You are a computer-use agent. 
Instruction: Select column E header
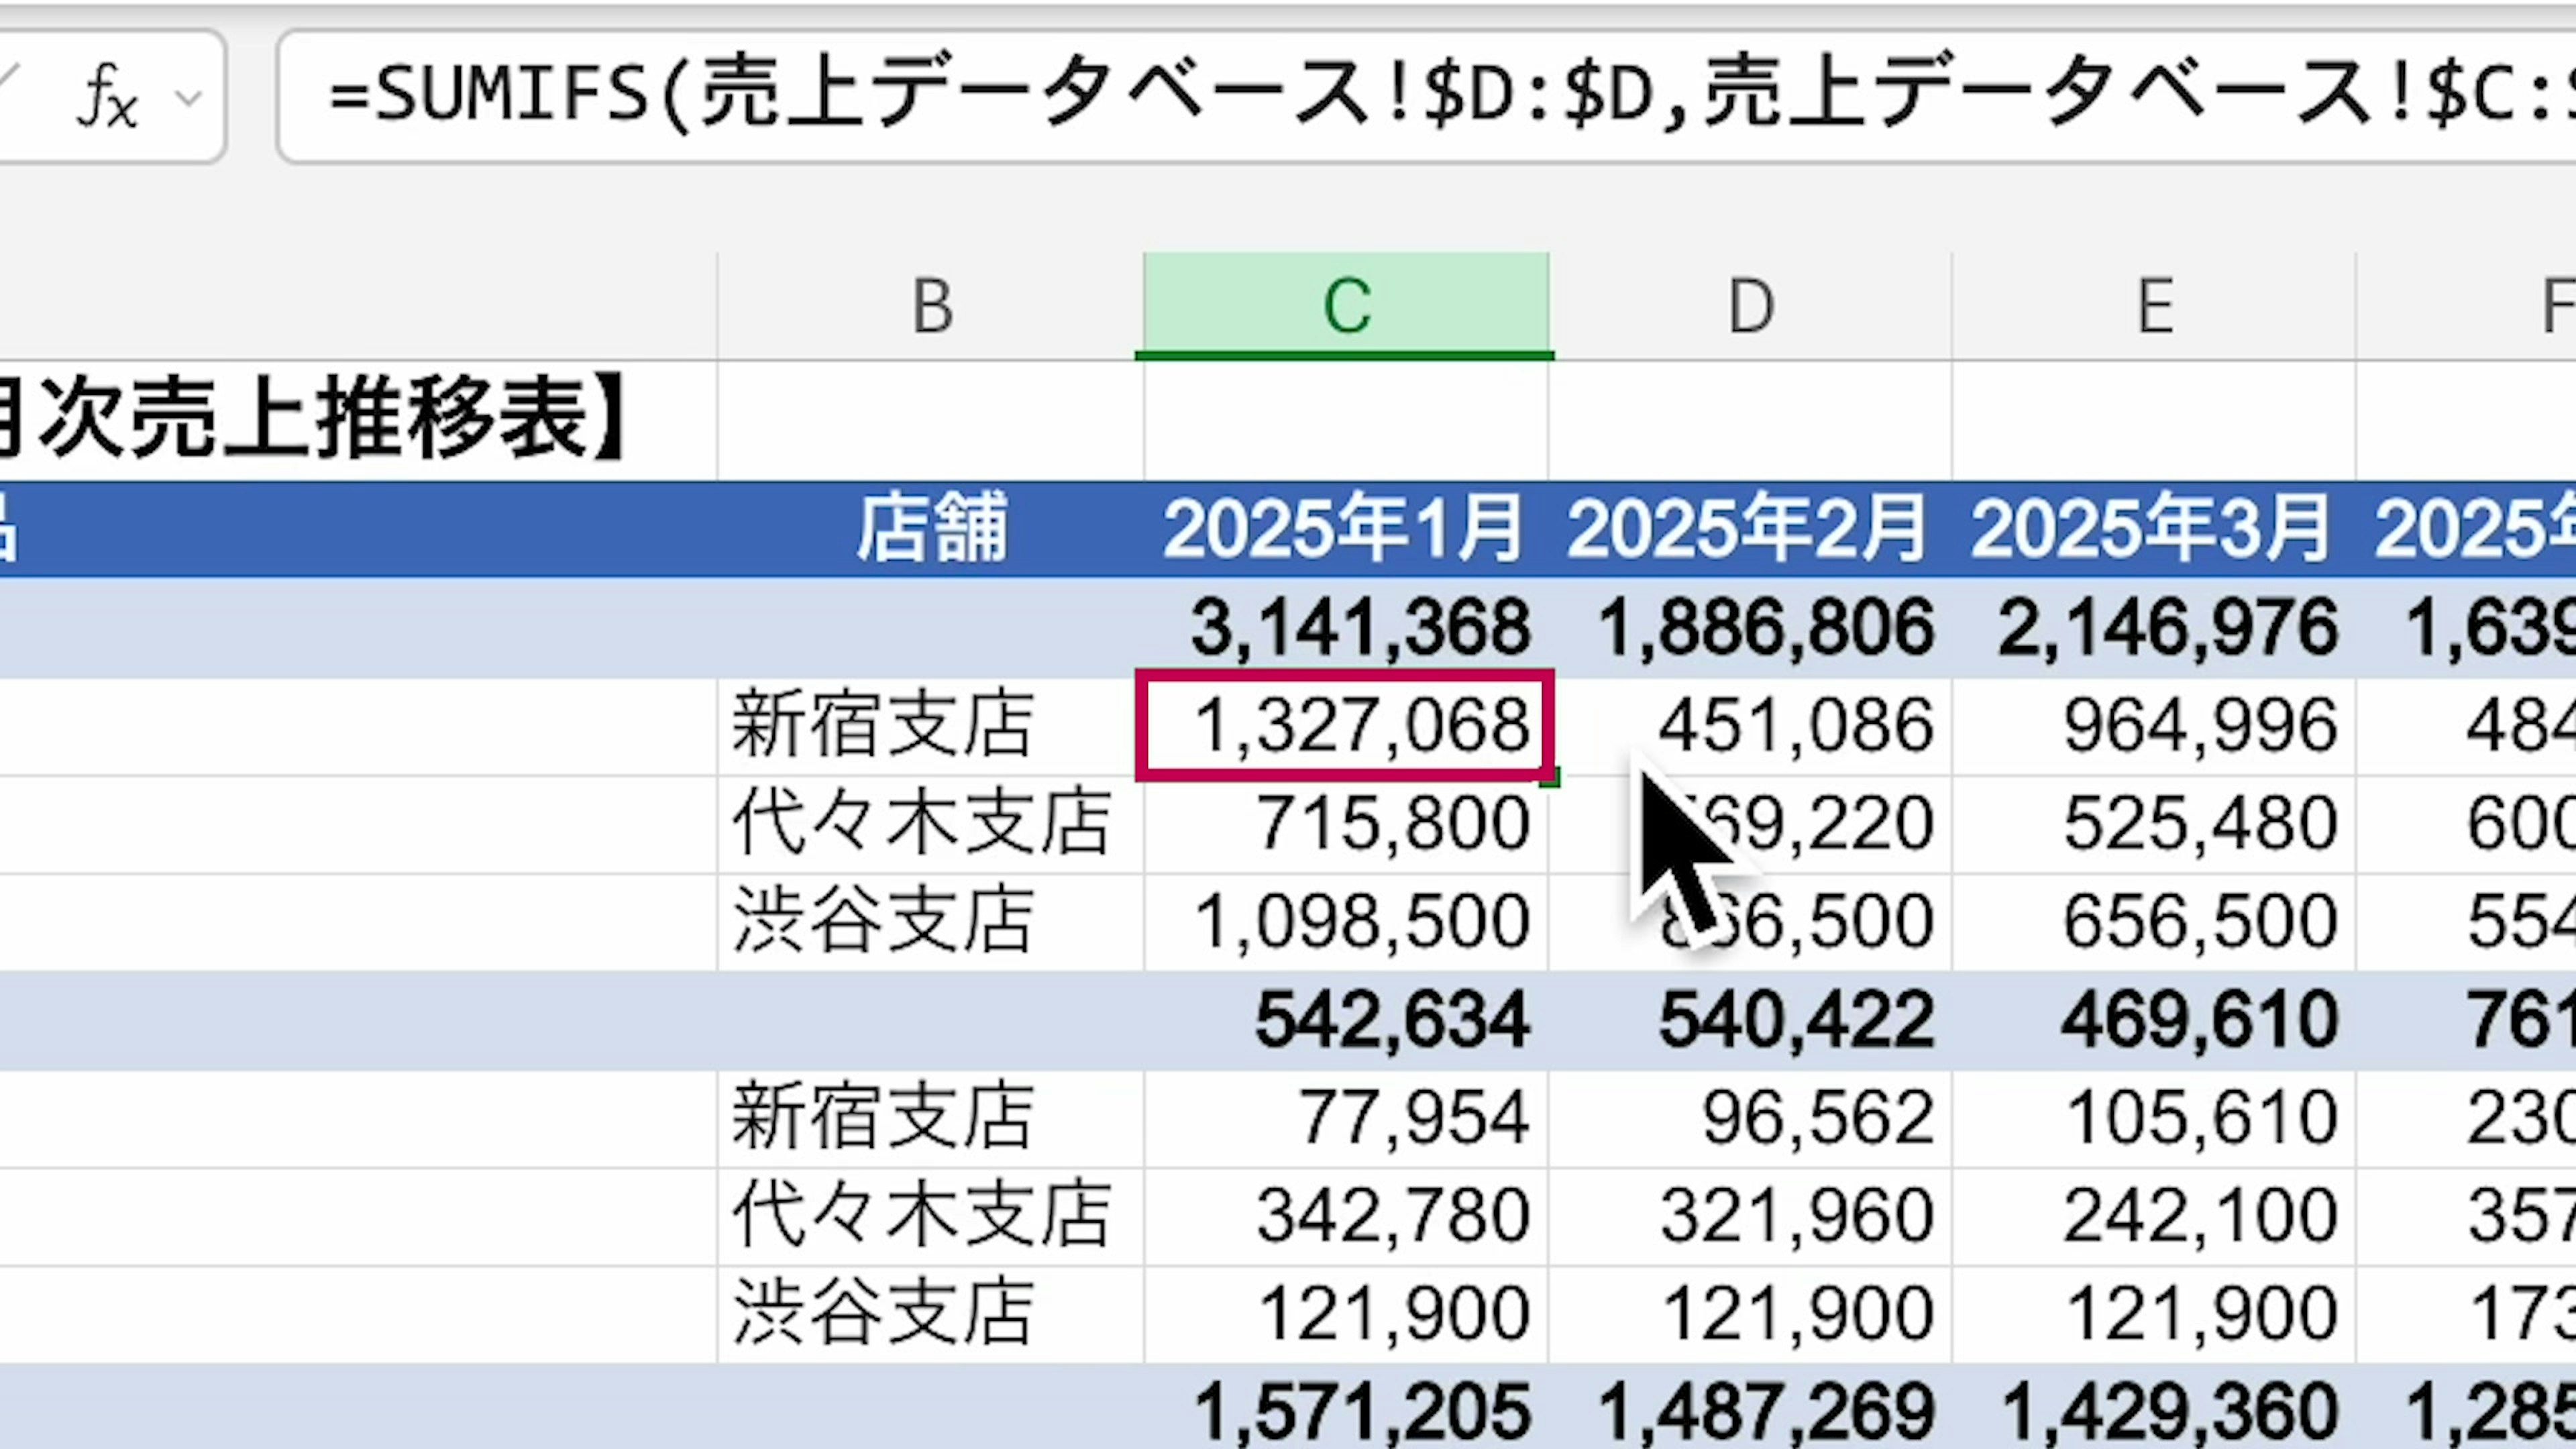click(2154, 306)
